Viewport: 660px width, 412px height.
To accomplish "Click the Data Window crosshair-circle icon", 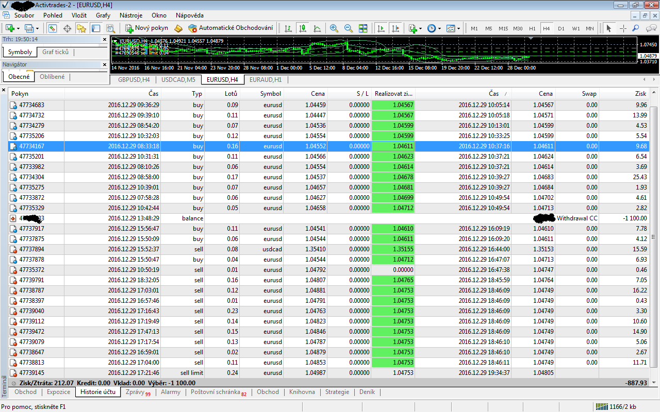I will [x=67, y=28].
